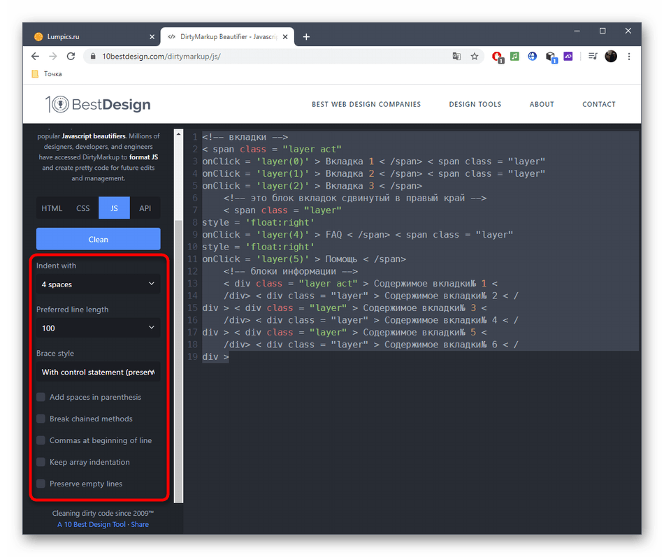Toggle Preserve empty lines checkbox

(x=41, y=484)
